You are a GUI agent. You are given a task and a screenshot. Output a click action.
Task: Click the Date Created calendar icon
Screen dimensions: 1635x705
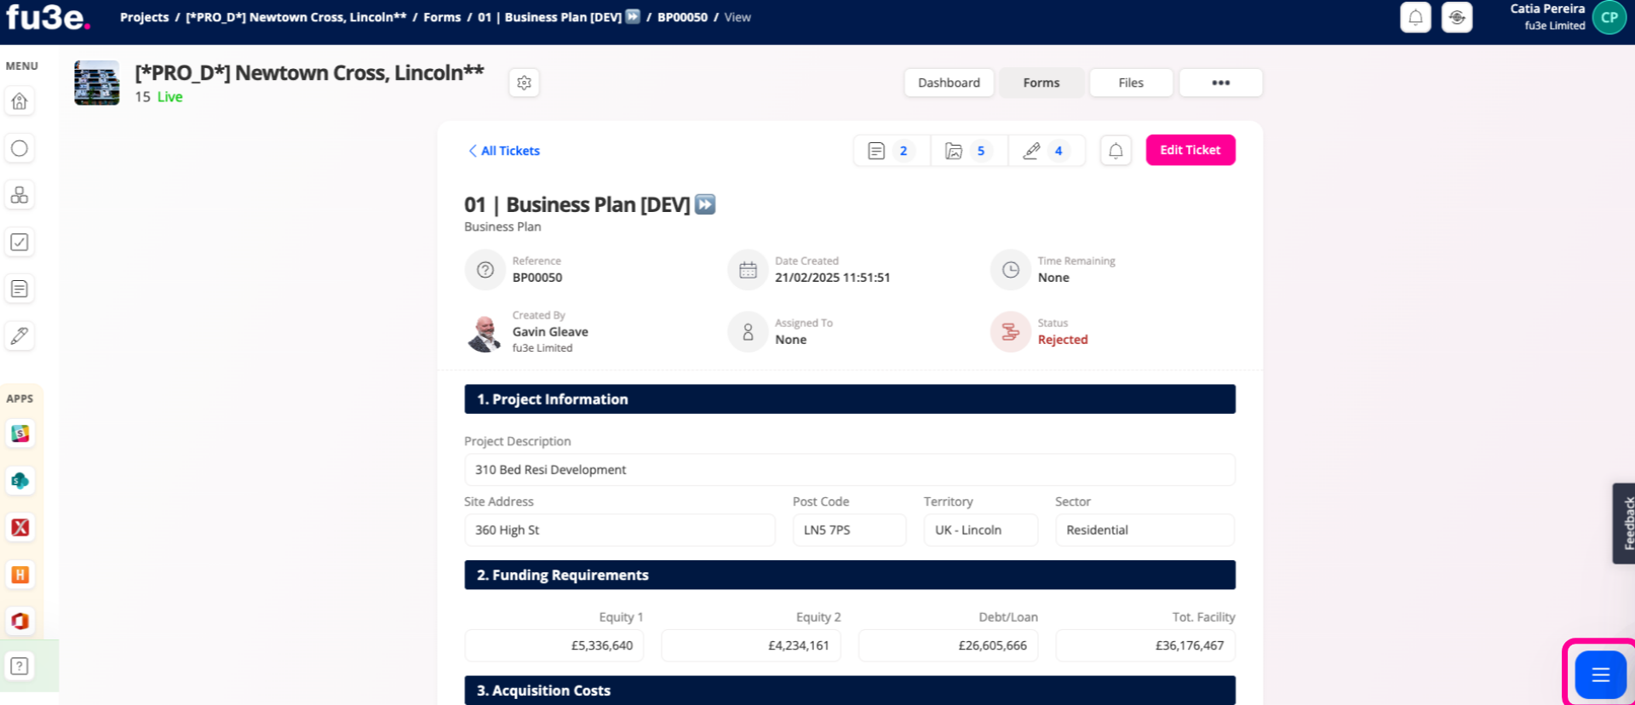748,270
